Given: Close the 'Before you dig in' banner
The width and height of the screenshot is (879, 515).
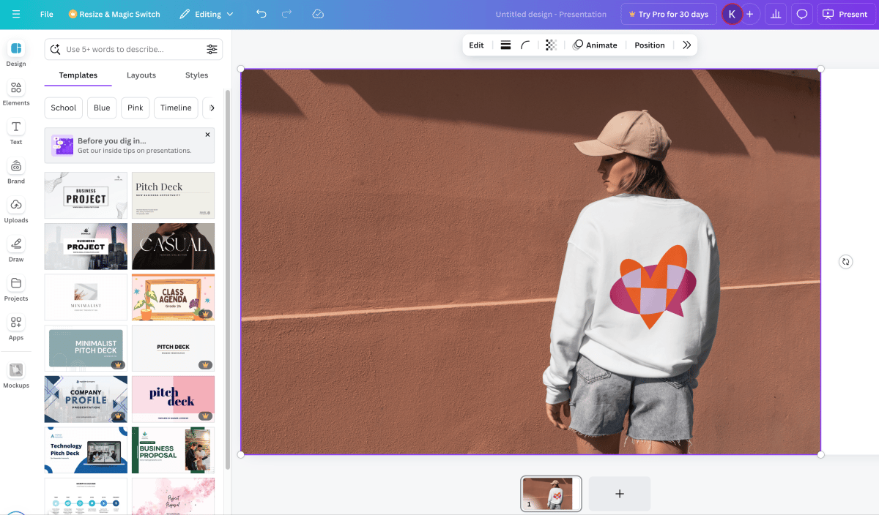Looking at the screenshot, I should click(207, 135).
